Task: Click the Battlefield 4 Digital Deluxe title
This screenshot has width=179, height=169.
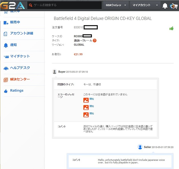Action: coord(103,18)
